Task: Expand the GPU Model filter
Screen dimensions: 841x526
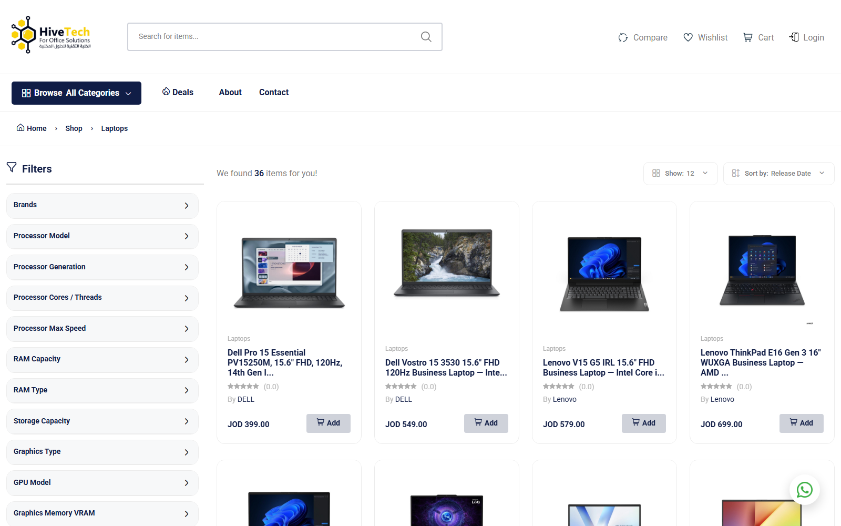Action: (x=102, y=483)
